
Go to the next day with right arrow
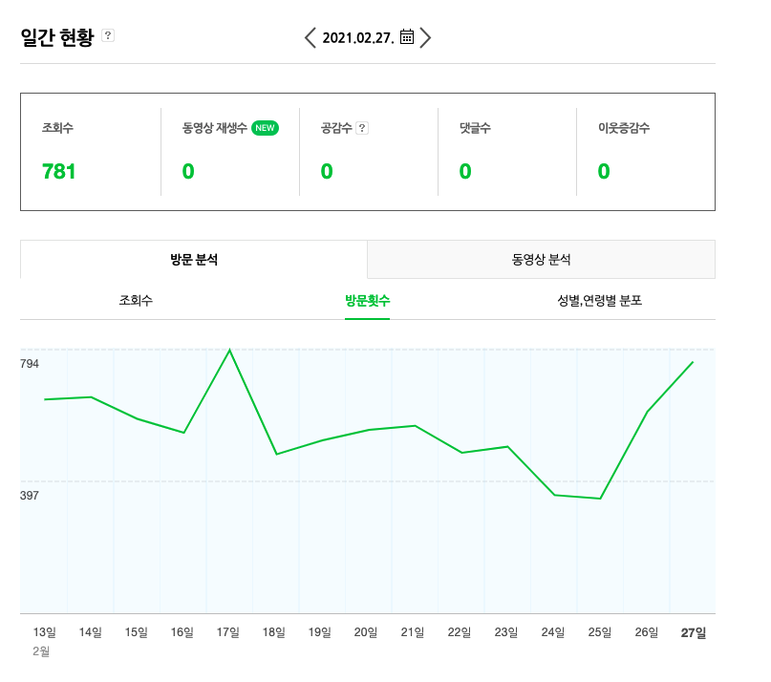[x=425, y=38]
